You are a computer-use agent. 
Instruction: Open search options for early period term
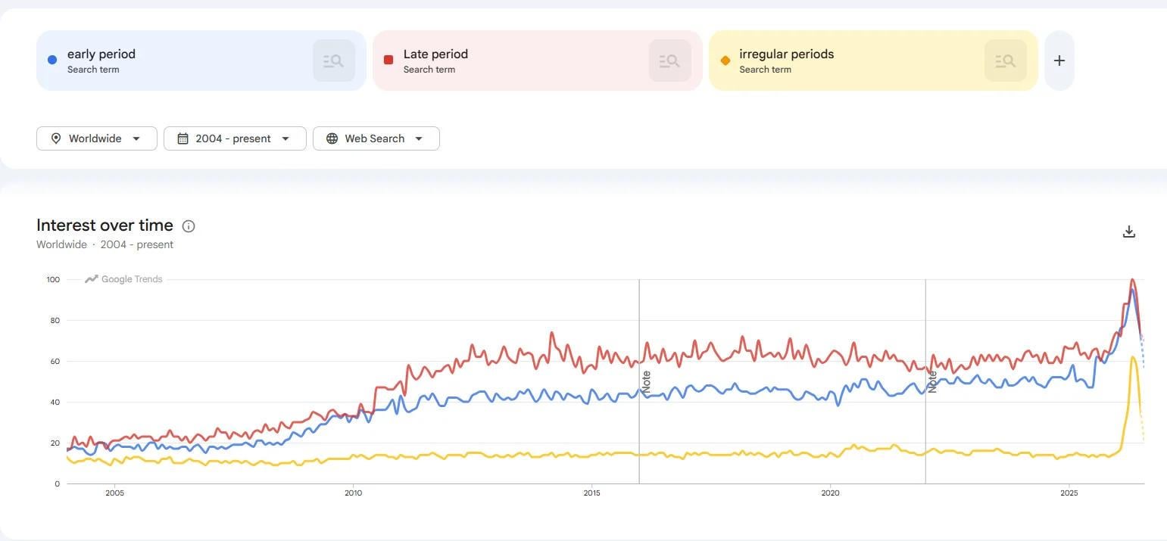click(x=334, y=61)
